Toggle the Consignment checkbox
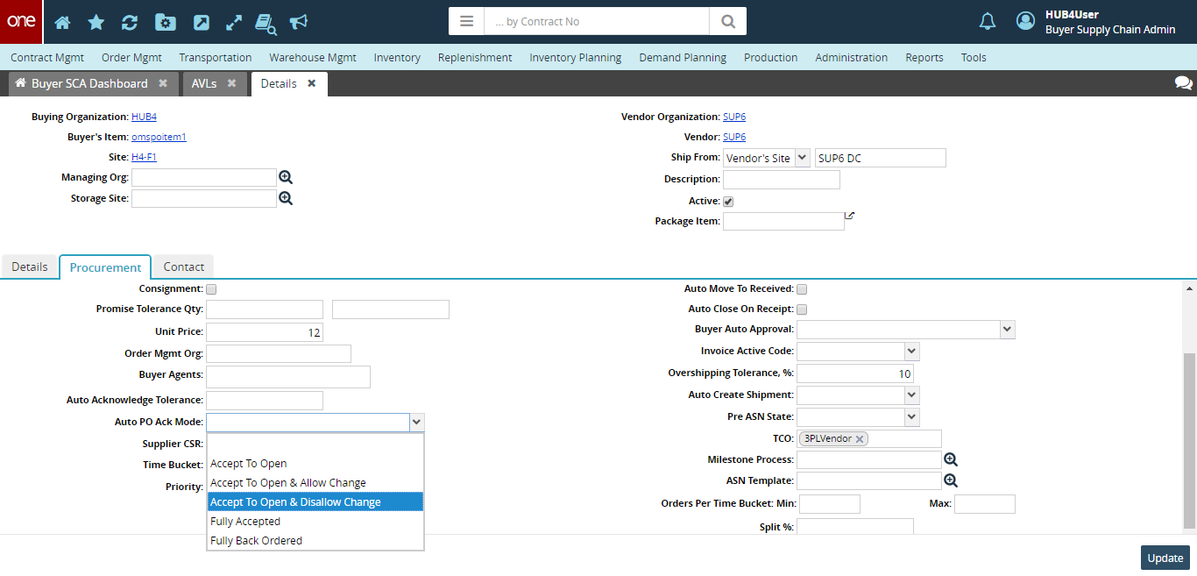The width and height of the screenshot is (1197, 576). point(211,288)
